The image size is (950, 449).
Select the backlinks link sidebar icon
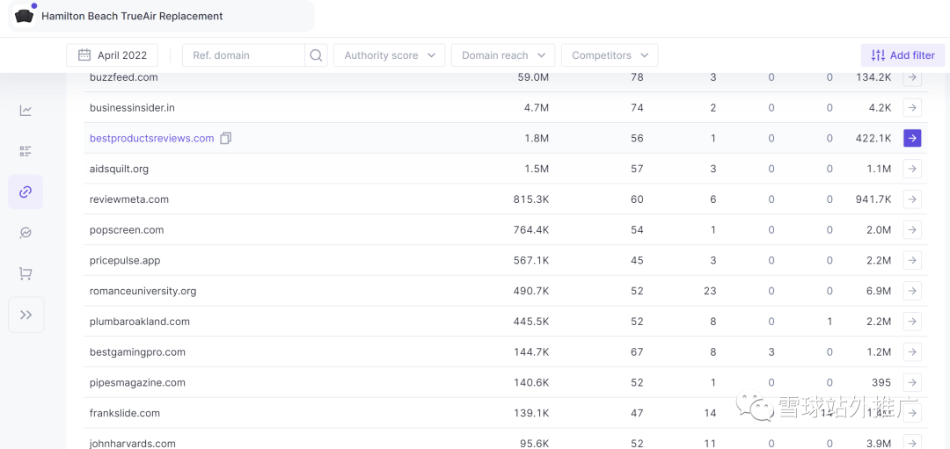point(26,192)
